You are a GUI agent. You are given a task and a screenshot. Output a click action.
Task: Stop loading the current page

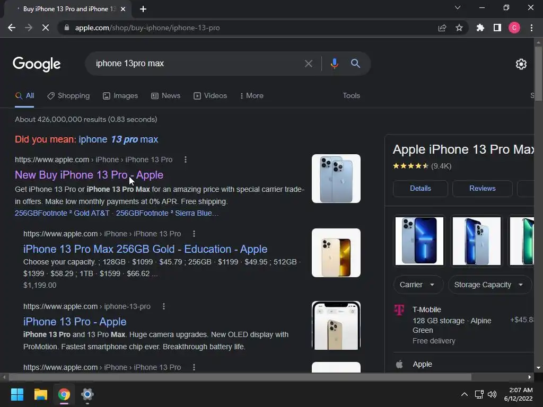46,28
